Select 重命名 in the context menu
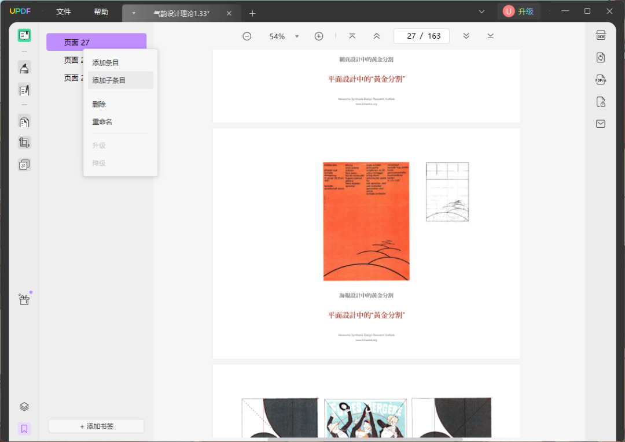This screenshot has height=442, width=625. tap(102, 122)
